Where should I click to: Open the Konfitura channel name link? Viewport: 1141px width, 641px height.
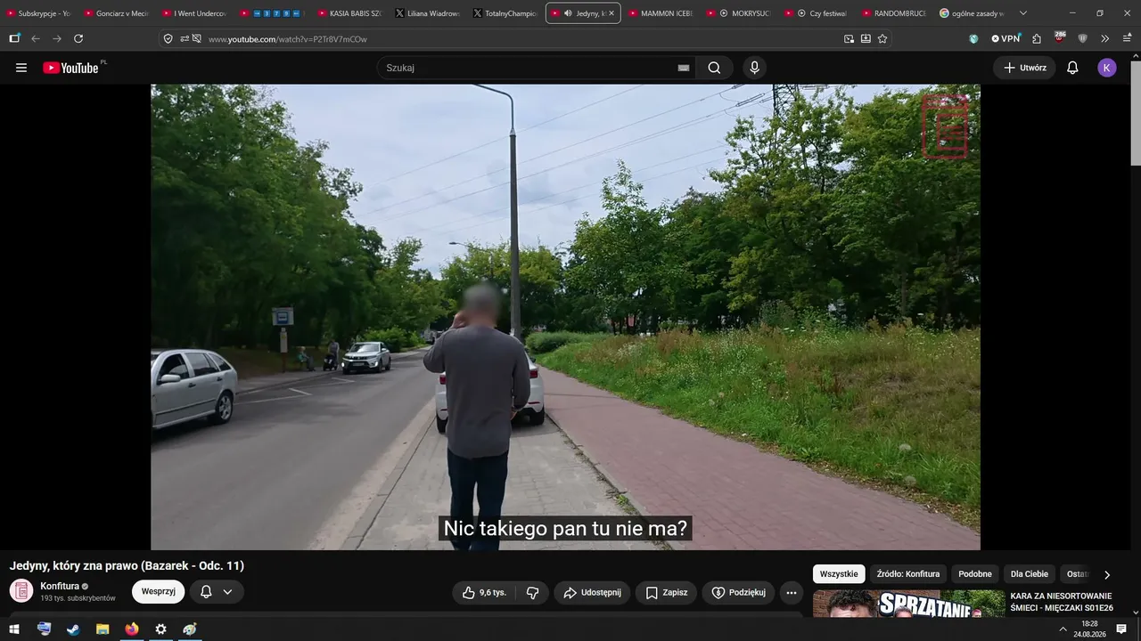(60, 586)
